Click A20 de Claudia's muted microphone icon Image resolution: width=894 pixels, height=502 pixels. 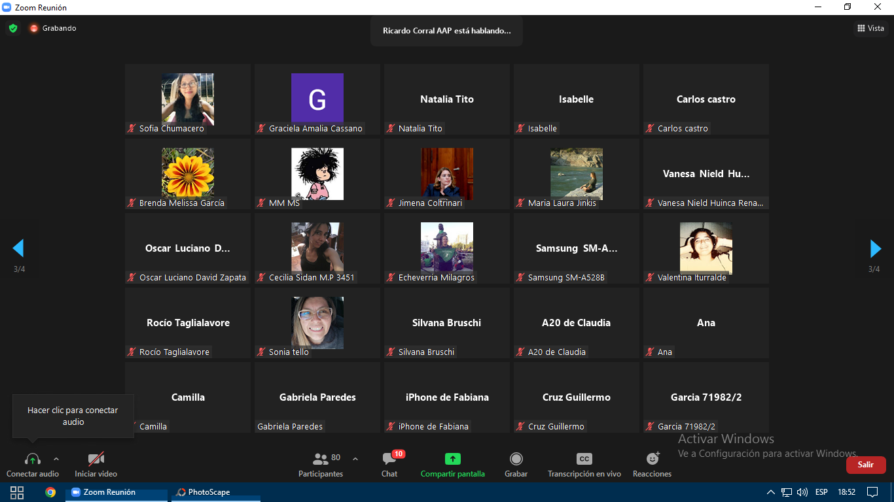pyautogui.click(x=520, y=352)
